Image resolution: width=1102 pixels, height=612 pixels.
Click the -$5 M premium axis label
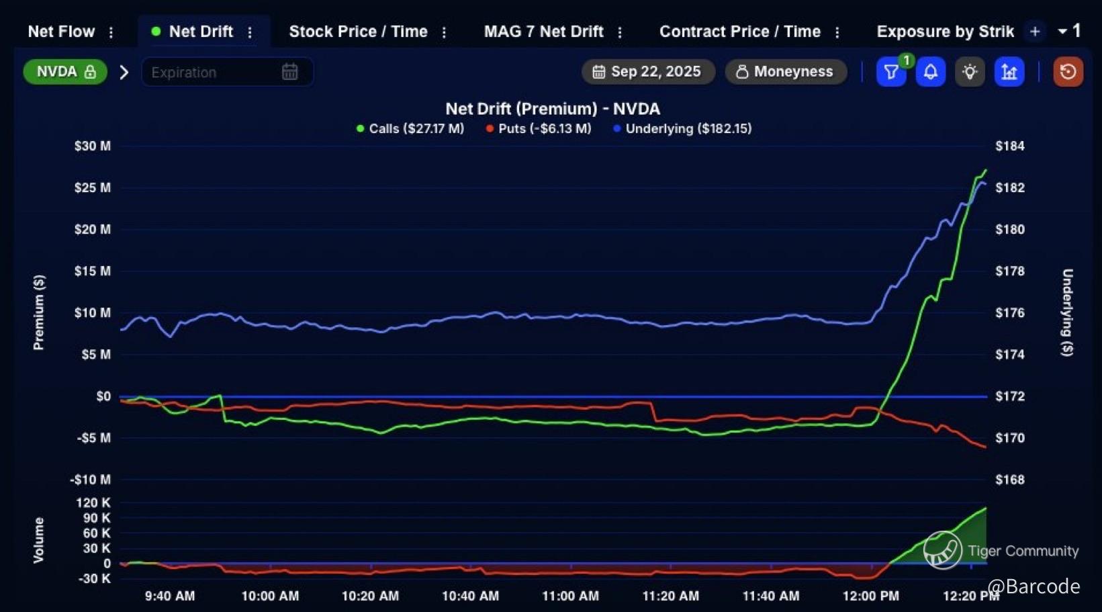click(x=93, y=438)
